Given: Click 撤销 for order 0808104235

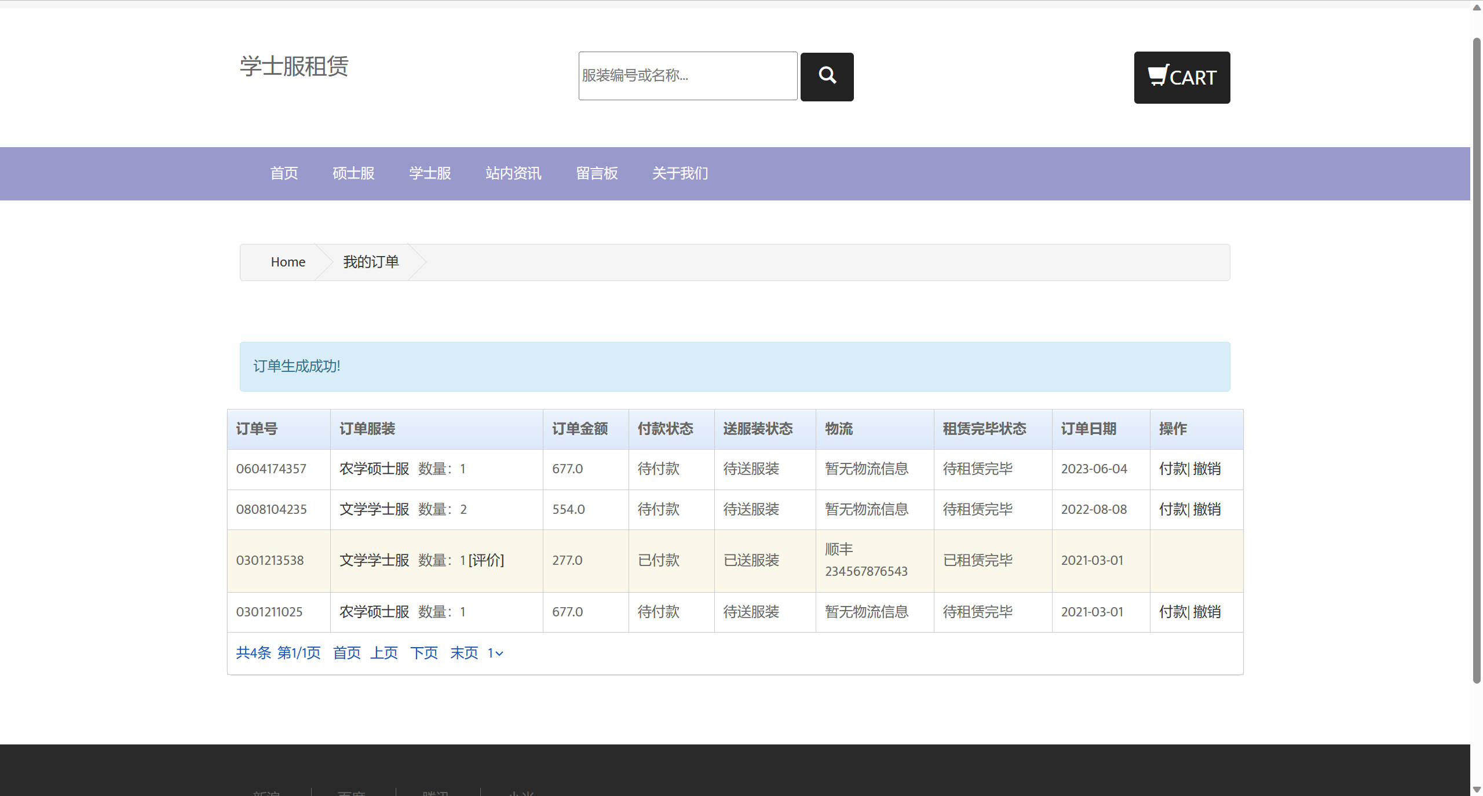Looking at the screenshot, I should coord(1207,509).
